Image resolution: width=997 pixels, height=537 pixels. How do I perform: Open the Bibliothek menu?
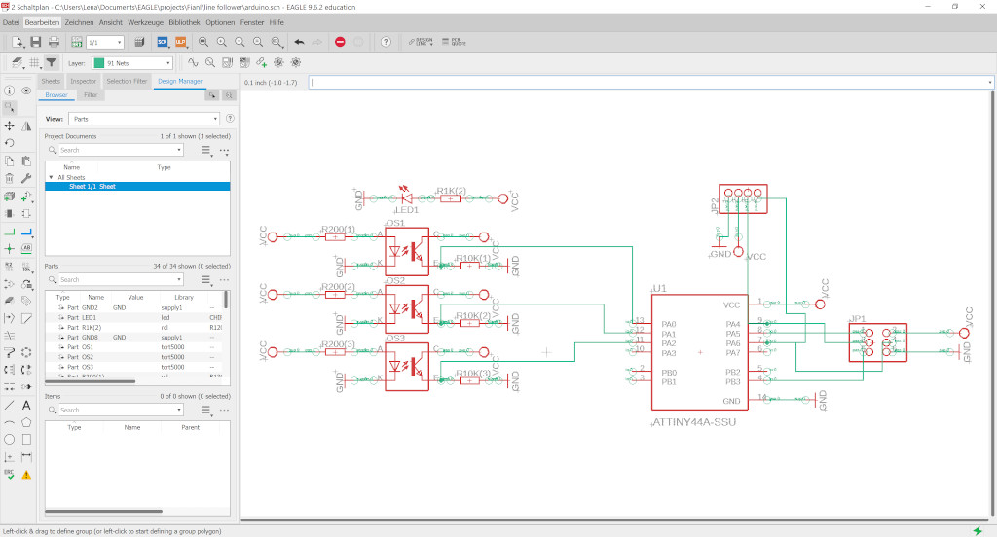click(184, 22)
